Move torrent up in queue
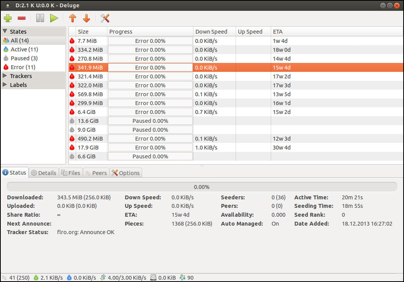 pos(72,18)
